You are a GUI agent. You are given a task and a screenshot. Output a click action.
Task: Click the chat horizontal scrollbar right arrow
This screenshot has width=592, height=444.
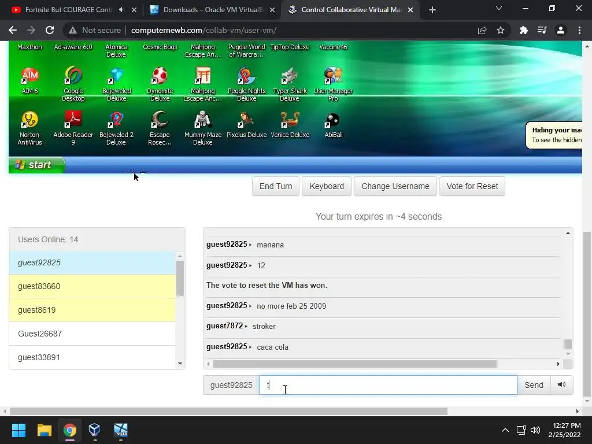click(558, 364)
